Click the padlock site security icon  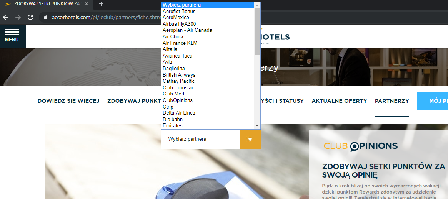[45, 17]
